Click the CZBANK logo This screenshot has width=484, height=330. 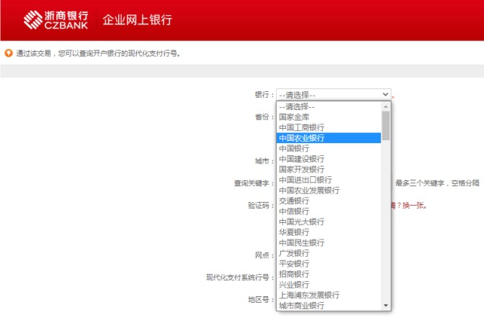(56, 19)
